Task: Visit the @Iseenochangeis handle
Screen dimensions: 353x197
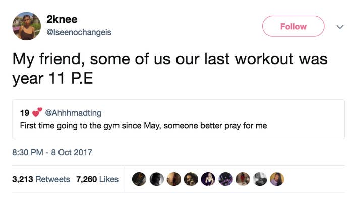Action: (79, 32)
